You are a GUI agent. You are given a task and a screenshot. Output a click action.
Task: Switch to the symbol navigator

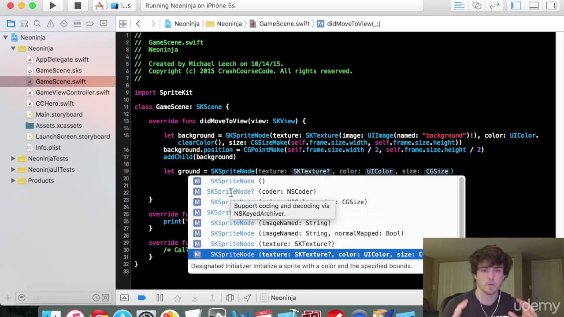(24, 24)
